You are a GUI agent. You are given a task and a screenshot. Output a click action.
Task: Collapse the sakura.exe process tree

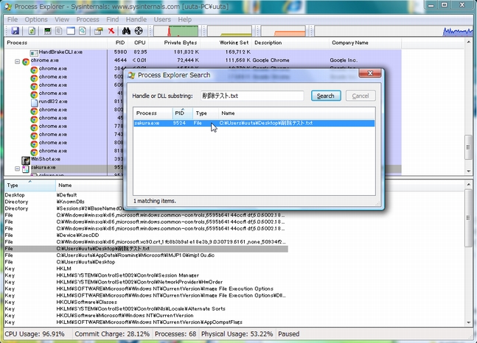point(18,169)
